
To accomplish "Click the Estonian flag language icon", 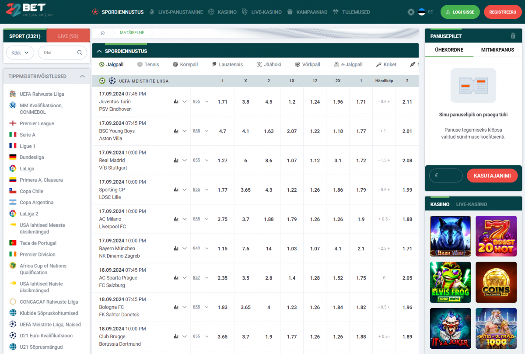I will coord(422,12).
